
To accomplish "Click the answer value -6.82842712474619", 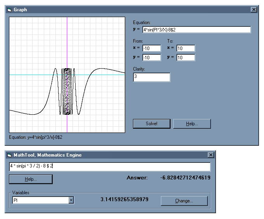I will coord(185,178).
